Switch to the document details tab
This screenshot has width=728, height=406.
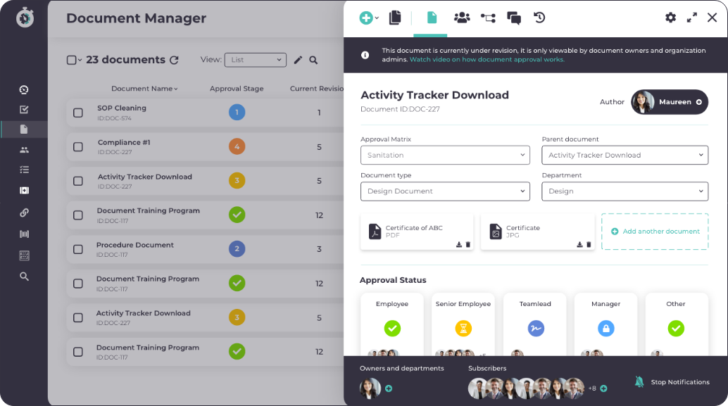click(432, 18)
